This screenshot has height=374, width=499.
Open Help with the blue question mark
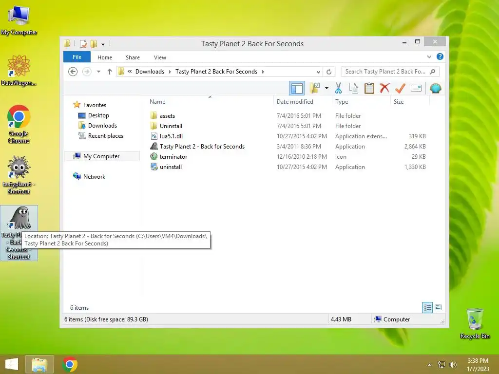440,56
